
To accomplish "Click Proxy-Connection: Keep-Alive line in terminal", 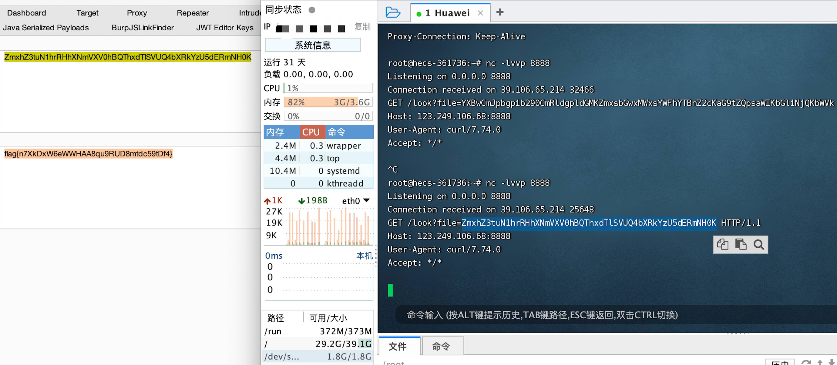I will click(456, 36).
